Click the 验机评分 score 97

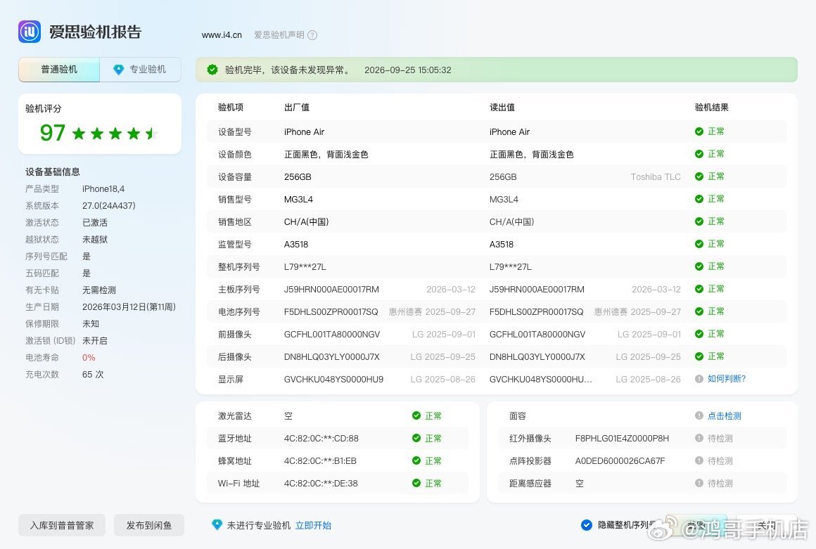[53, 133]
